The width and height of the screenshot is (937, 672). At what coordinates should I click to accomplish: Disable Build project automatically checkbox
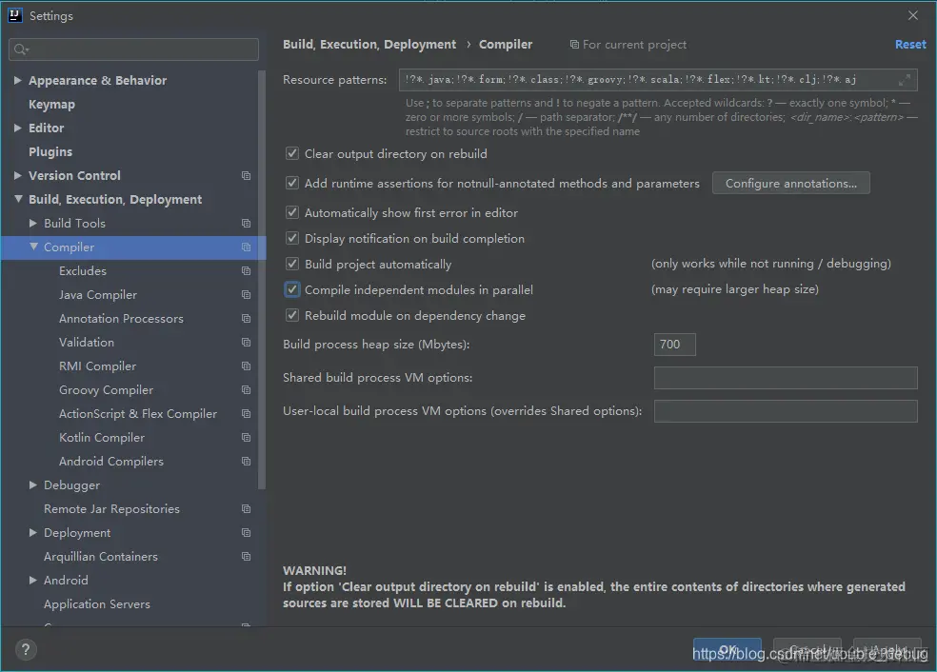(x=292, y=264)
